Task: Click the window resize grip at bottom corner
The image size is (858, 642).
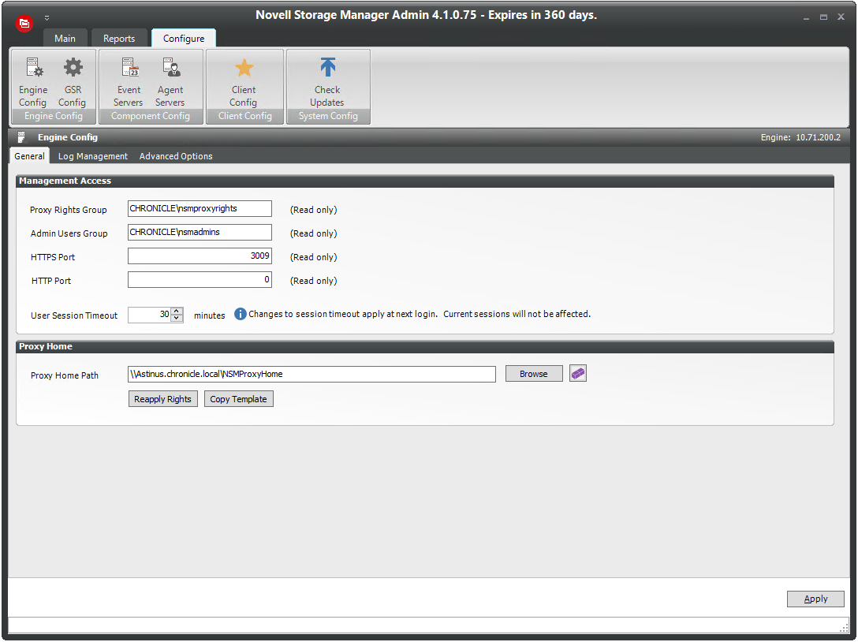Action: 844,627
